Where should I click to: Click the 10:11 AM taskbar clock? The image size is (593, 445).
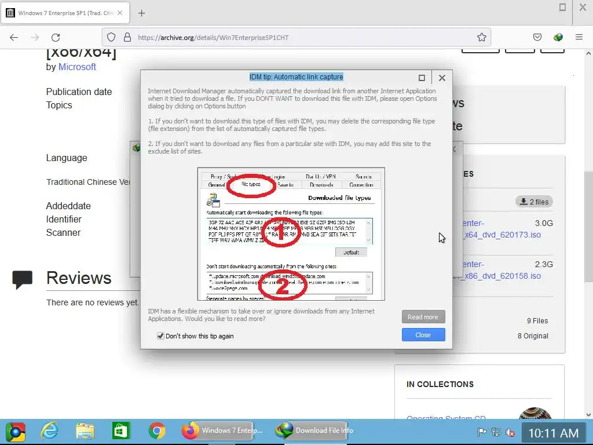tap(553, 433)
